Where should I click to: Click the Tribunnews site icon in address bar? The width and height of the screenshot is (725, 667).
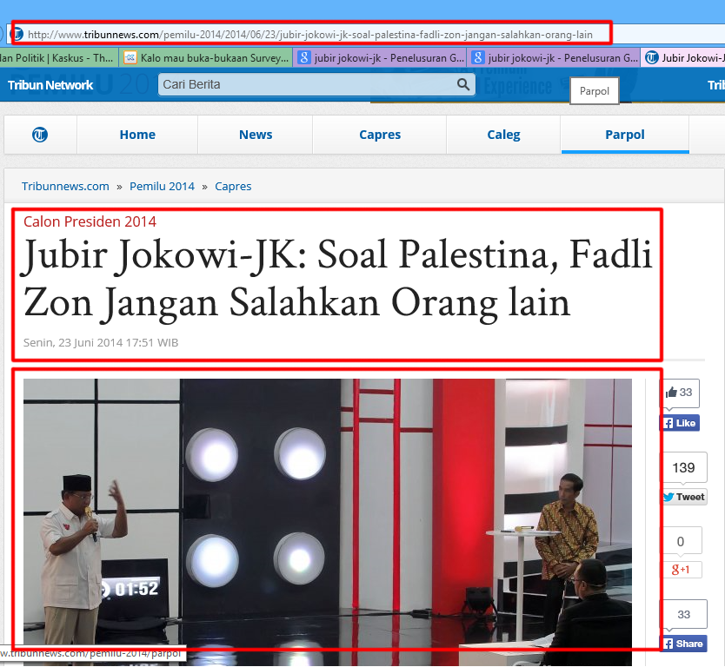pos(17,34)
